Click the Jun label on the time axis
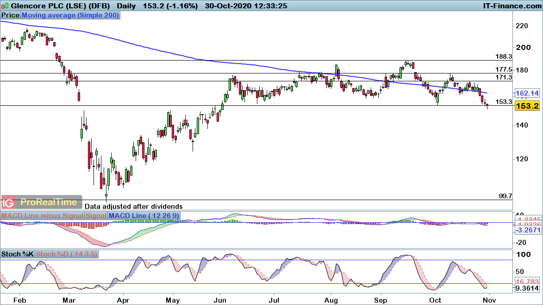543x305 pixels. [x=220, y=300]
